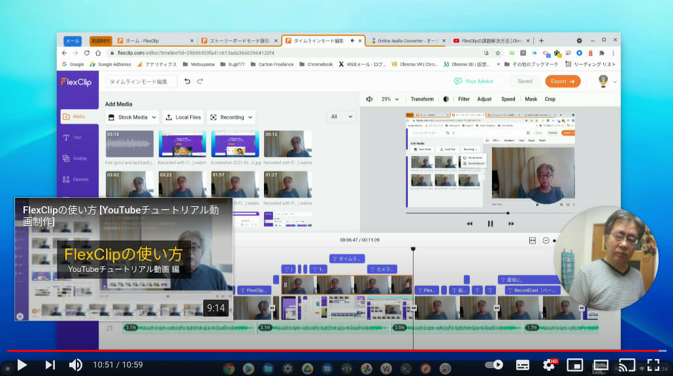Cast the video with the Cast icon

point(627,365)
